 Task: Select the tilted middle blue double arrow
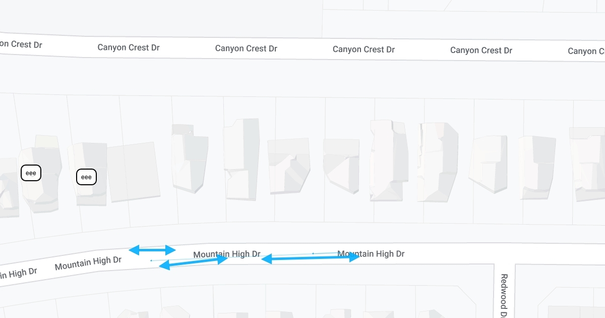coord(194,262)
